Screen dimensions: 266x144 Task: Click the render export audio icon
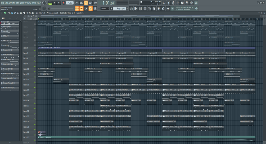coord(187,3)
